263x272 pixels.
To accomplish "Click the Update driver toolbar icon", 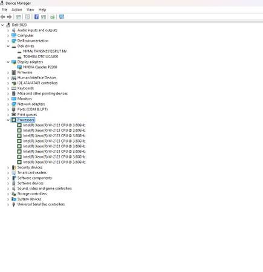I will pyautogui.click(x=53, y=17).
